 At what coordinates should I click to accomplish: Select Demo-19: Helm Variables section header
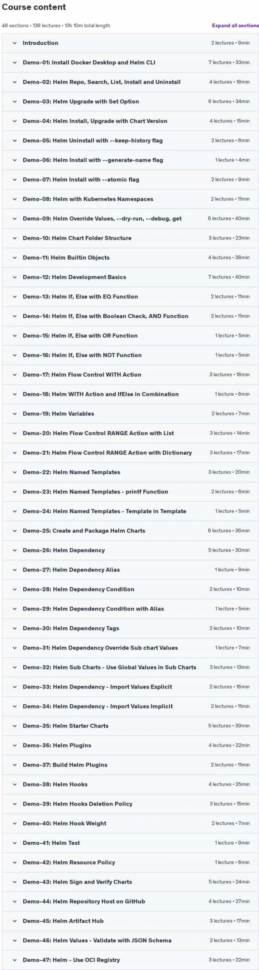(x=130, y=414)
